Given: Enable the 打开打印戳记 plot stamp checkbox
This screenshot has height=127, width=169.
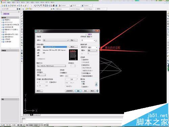Looking at the screenshot, I should (82, 73).
